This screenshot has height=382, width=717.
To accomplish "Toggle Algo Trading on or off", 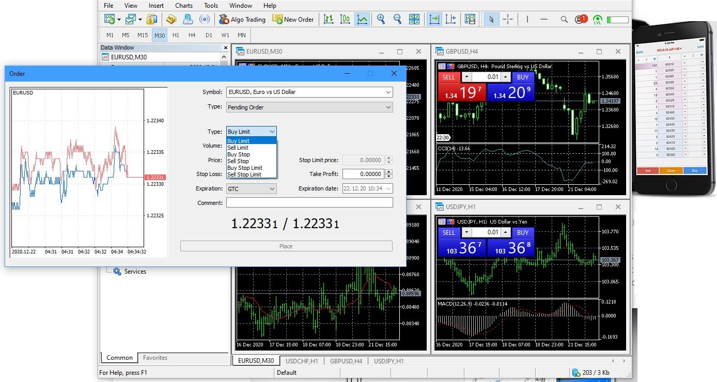I will click(242, 19).
